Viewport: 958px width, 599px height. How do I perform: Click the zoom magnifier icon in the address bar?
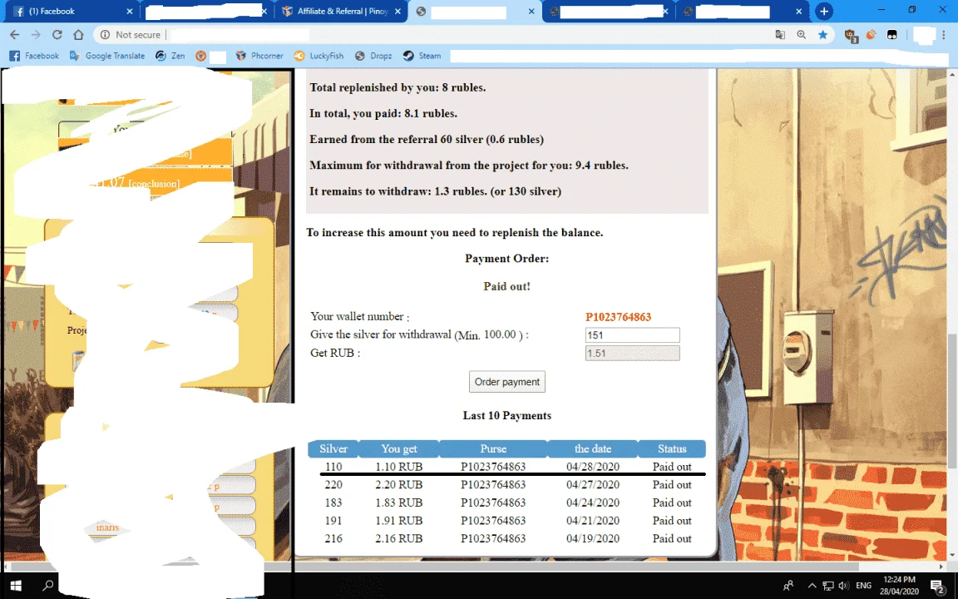pyautogui.click(x=802, y=35)
